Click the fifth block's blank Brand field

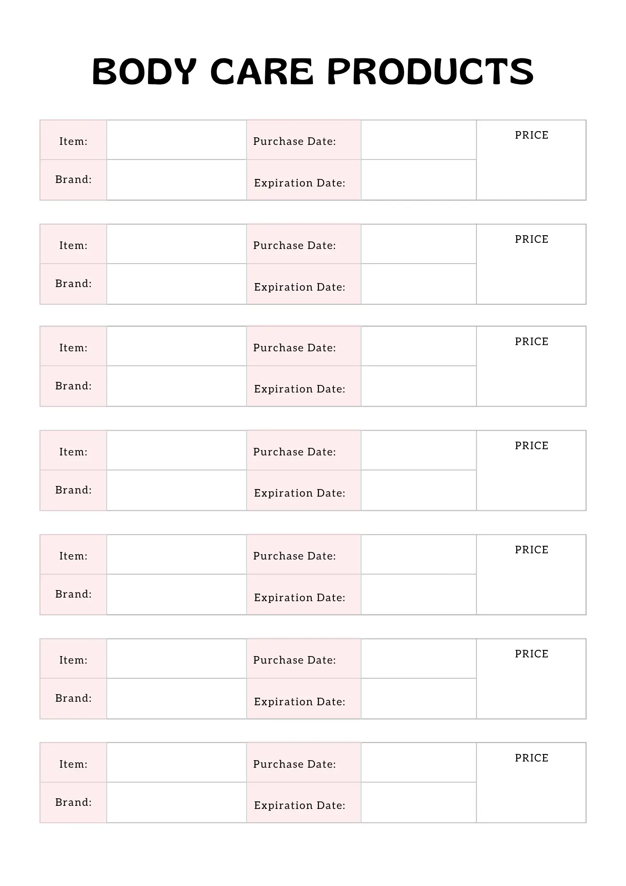[x=176, y=595]
